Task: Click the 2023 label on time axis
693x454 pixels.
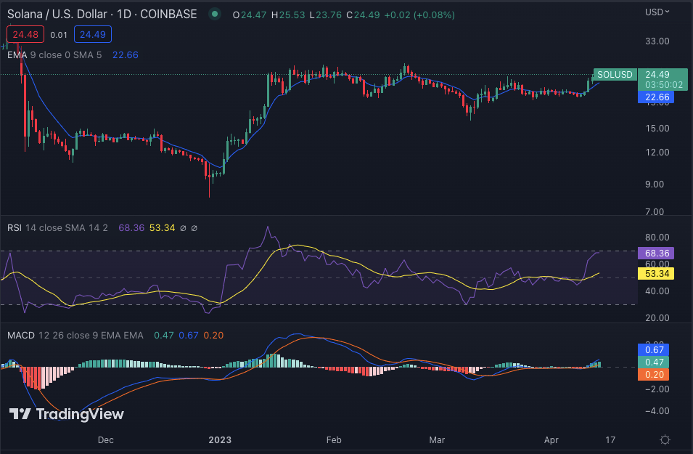Action: click(x=220, y=440)
